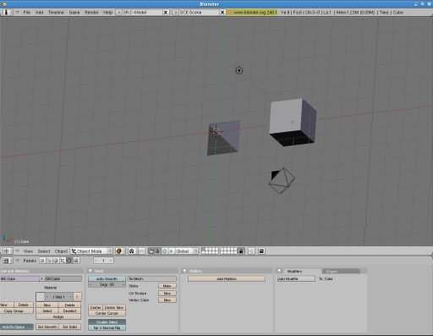
Task: Switch to the Shapes tab
Action: point(341,271)
